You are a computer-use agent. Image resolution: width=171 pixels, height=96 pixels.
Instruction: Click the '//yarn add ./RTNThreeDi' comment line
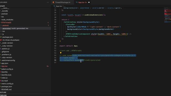coord(71,51)
